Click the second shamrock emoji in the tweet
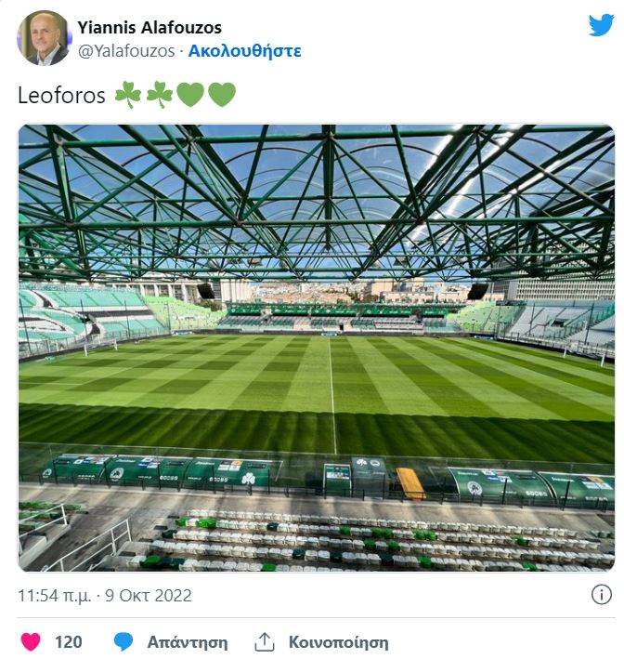The width and height of the screenshot is (624, 659). (x=160, y=95)
